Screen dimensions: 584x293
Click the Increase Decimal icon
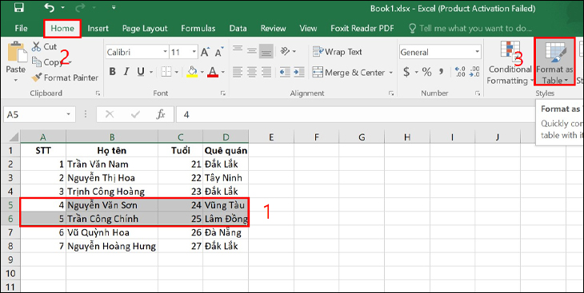460,72
